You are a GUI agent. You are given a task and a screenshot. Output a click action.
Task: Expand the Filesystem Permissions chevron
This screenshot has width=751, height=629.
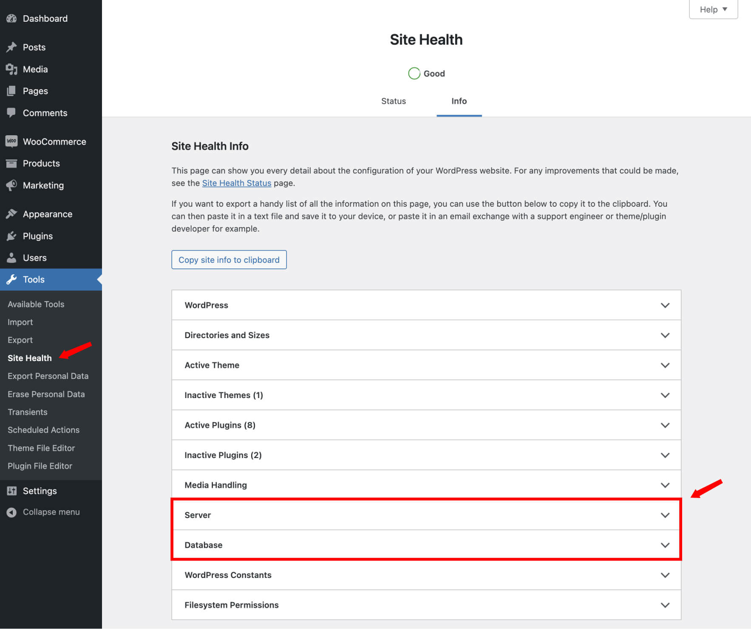[x=665, y=605]
